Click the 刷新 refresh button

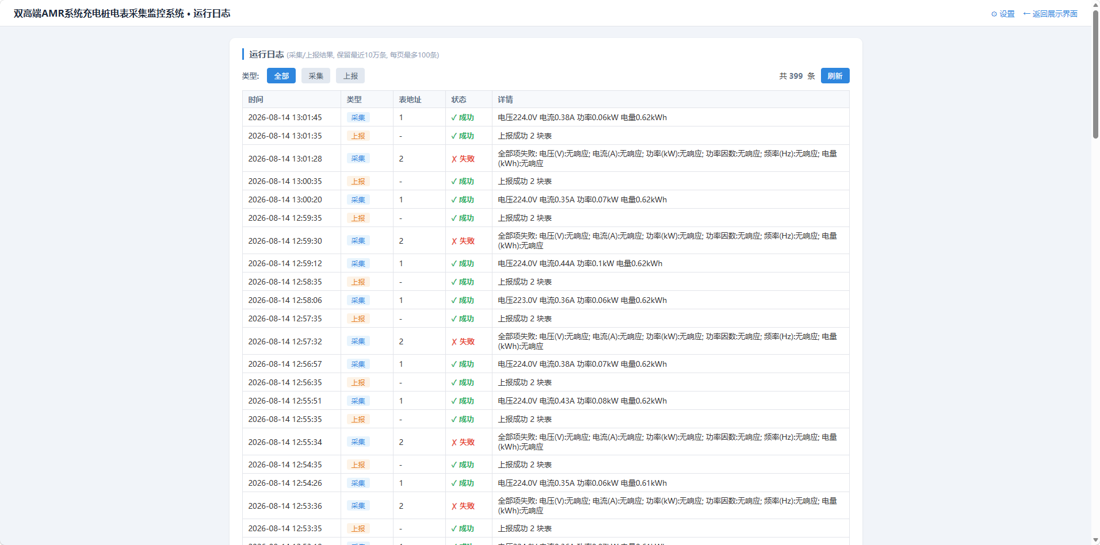point(835,76)
